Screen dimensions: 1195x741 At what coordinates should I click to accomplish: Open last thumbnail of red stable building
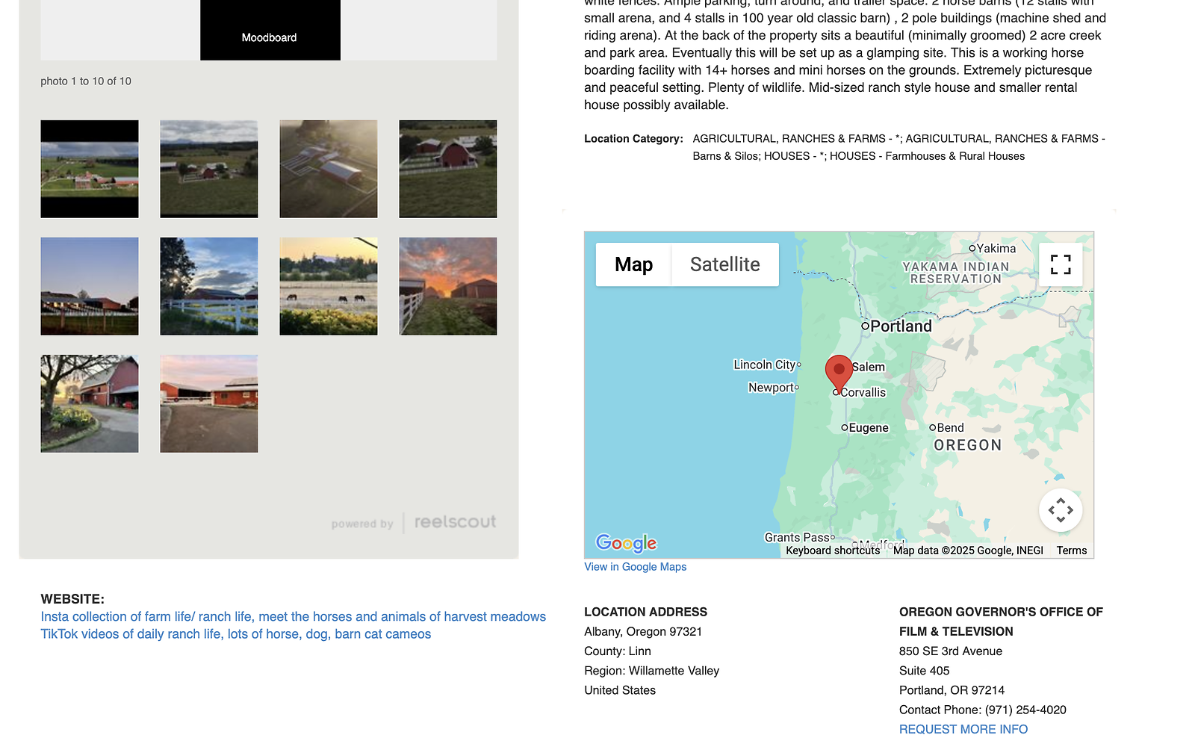point(209,403)
